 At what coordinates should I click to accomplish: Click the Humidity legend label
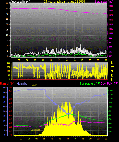[x=22, y=84]
